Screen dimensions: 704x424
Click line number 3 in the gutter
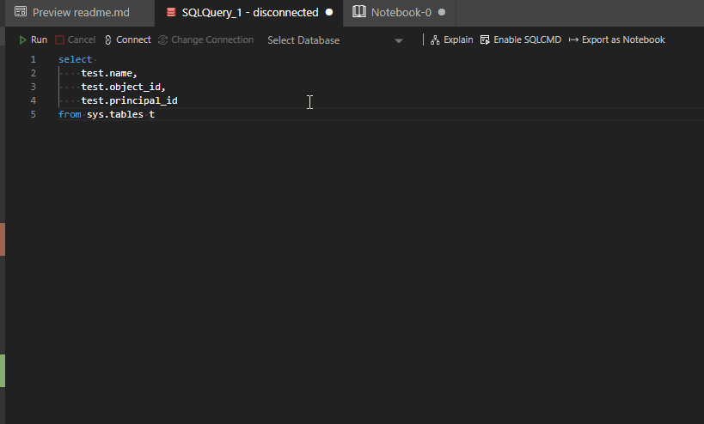click(33, 87)
